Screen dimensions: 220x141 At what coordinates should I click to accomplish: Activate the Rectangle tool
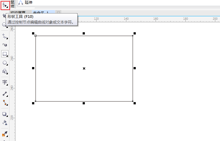pos(5,54)
